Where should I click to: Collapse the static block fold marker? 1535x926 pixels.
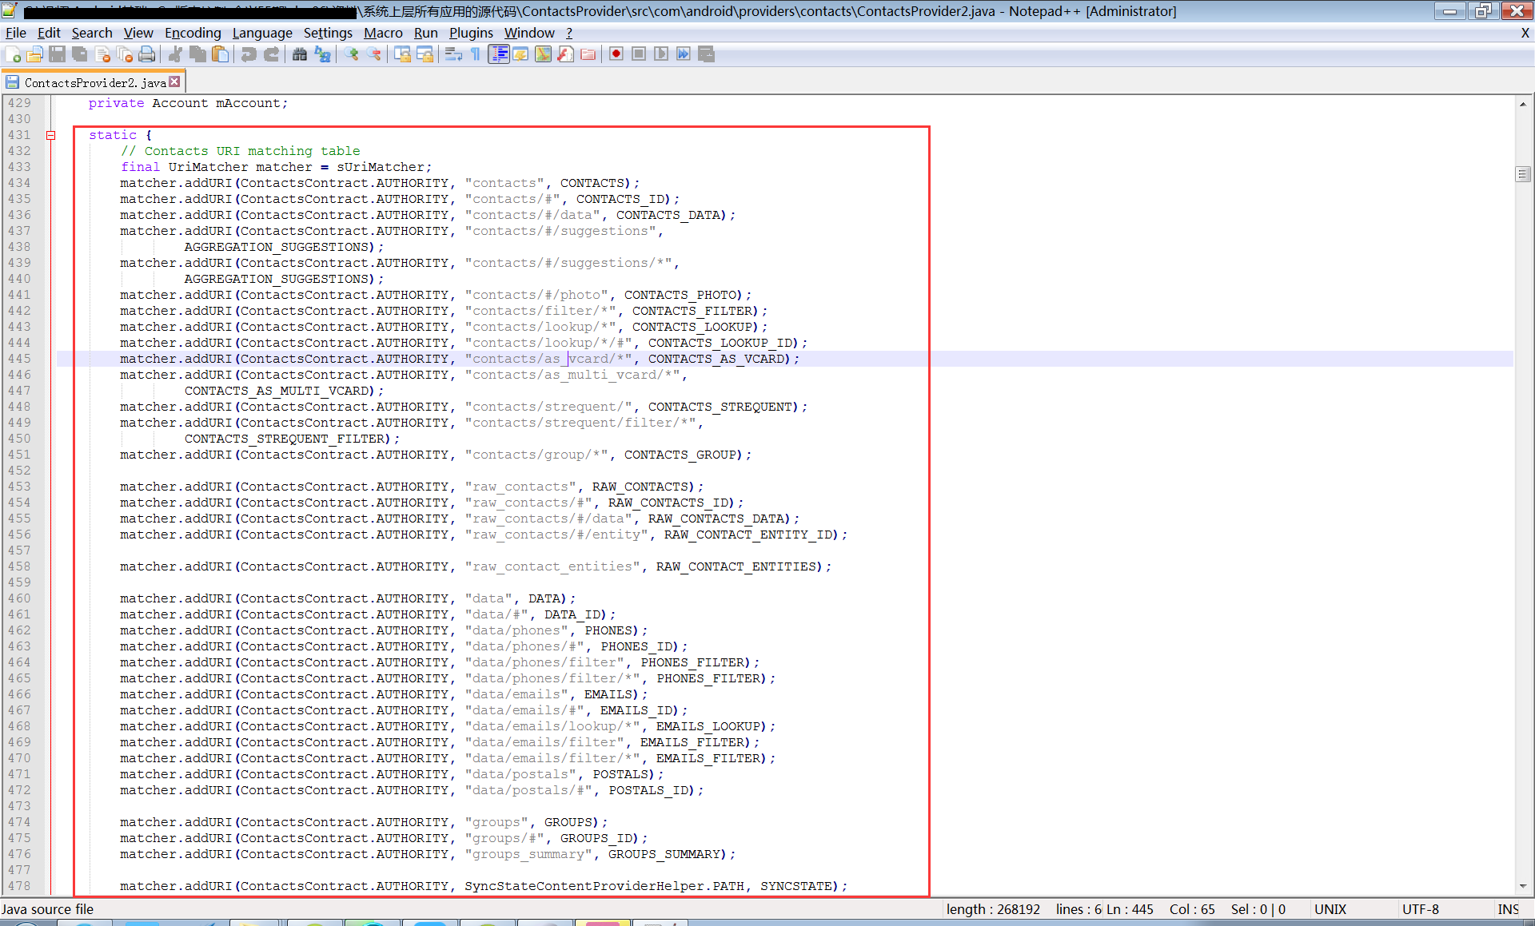point(51,136)
